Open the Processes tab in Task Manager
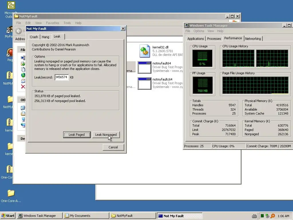The width and height of the screenshot is (293, 220). pos(214,39)
